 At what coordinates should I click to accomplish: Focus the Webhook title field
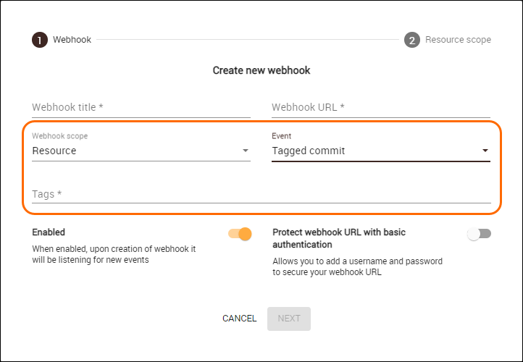(141, 107)
